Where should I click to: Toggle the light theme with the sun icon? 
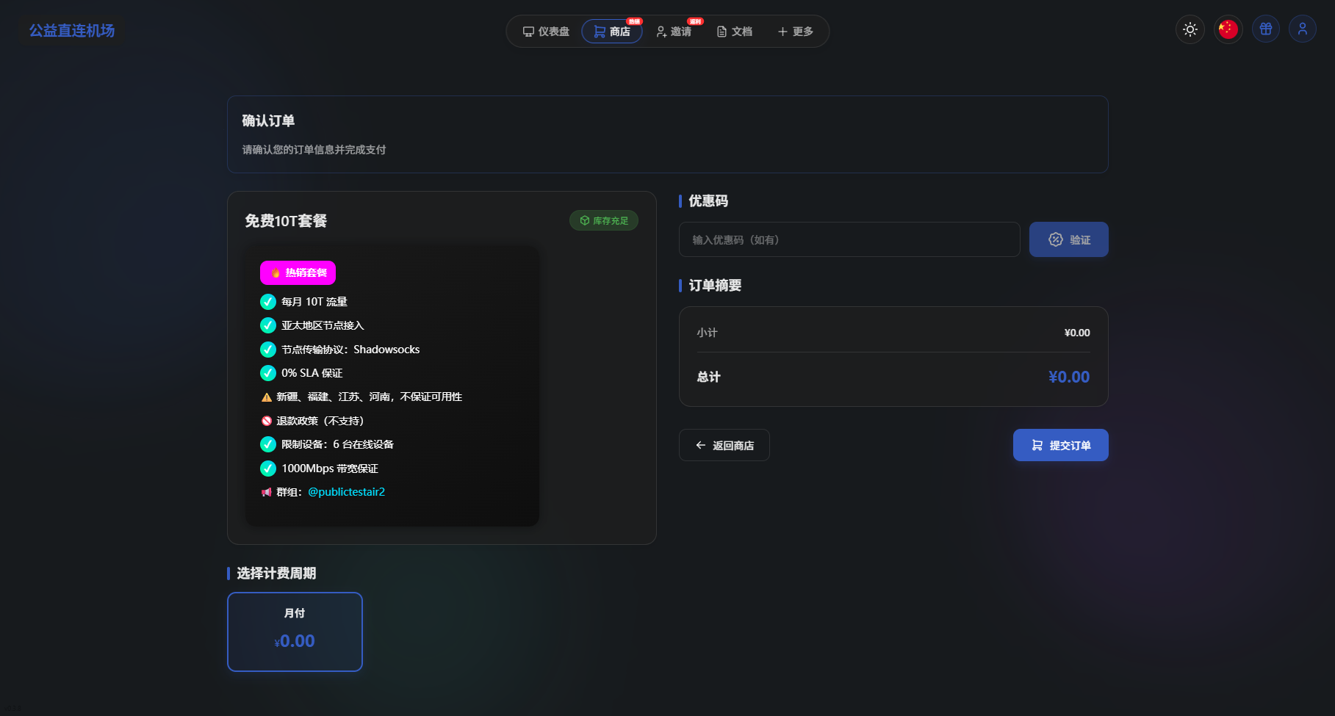click(x=1190, y=29)
